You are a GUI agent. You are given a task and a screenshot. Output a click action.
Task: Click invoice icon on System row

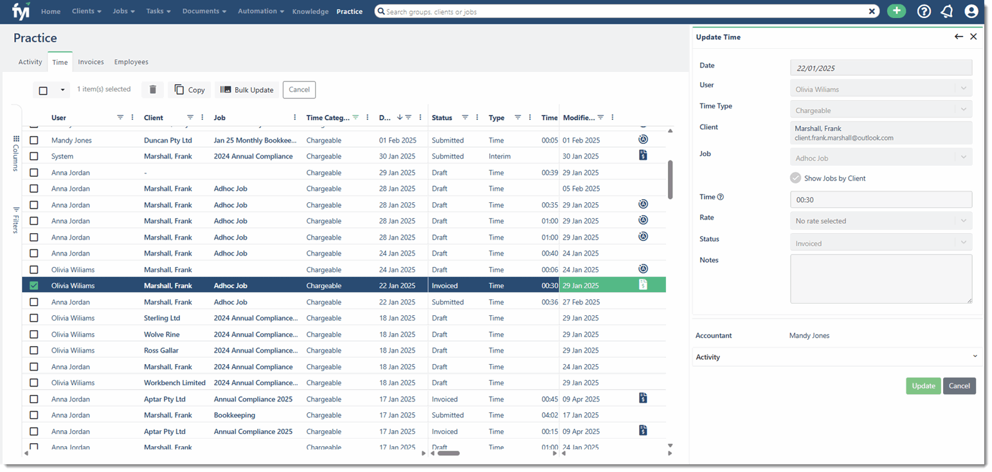[643, 155]
